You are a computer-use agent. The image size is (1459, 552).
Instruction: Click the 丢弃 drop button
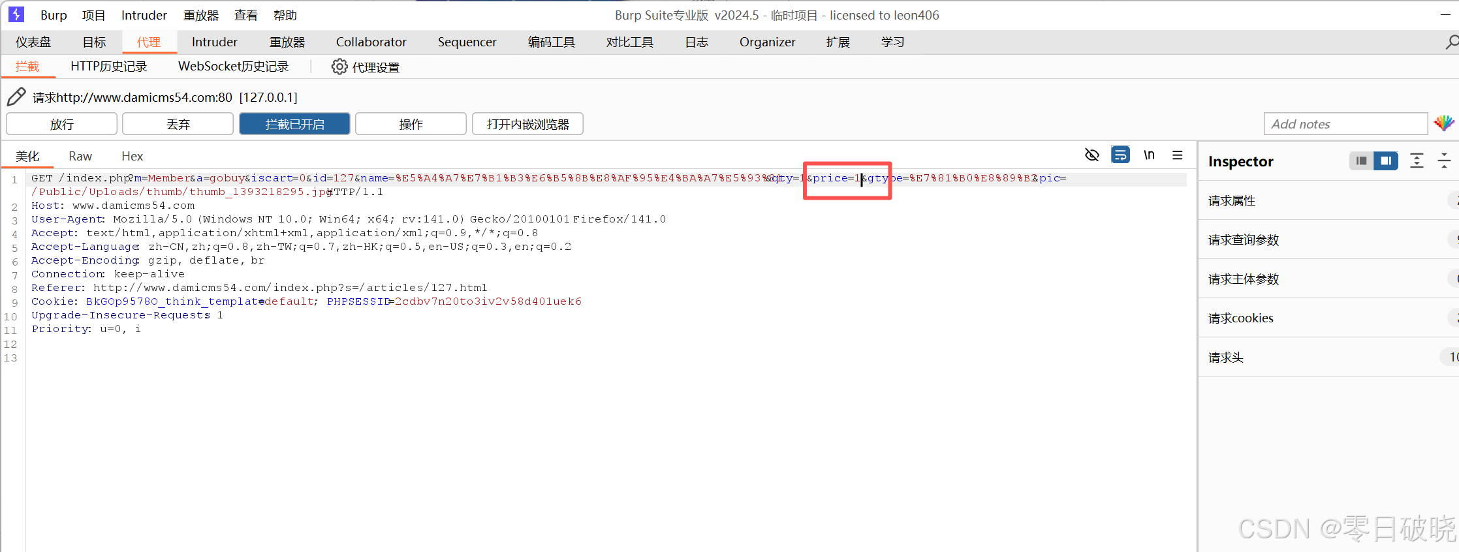(x=178, y=124)
